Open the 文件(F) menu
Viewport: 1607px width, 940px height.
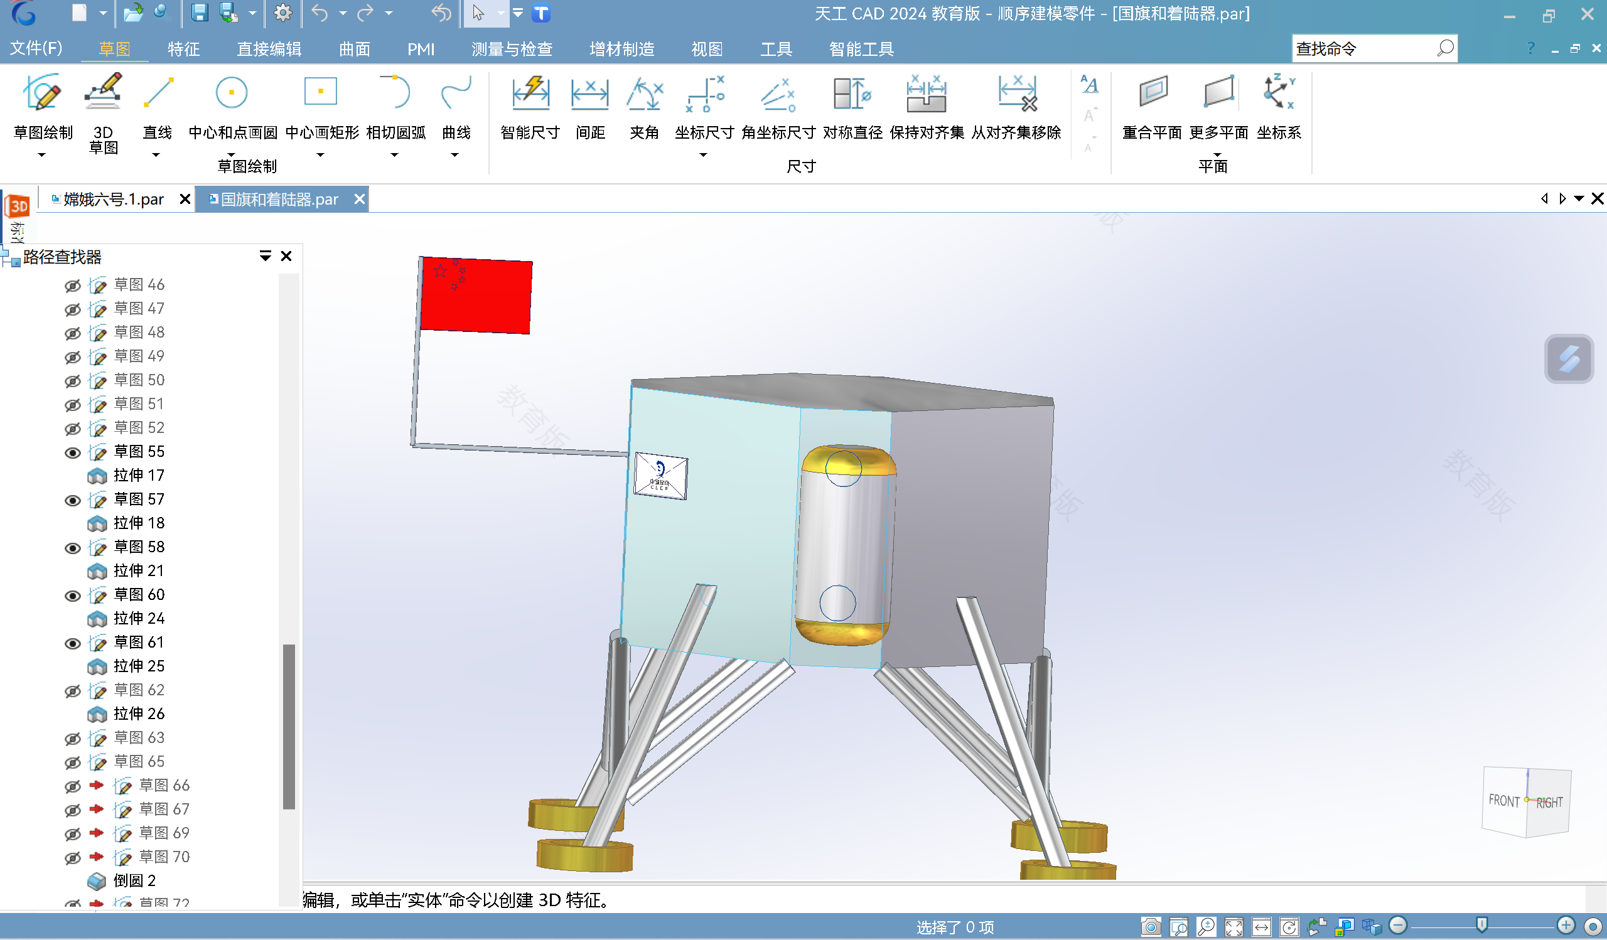tap(36, 48)
